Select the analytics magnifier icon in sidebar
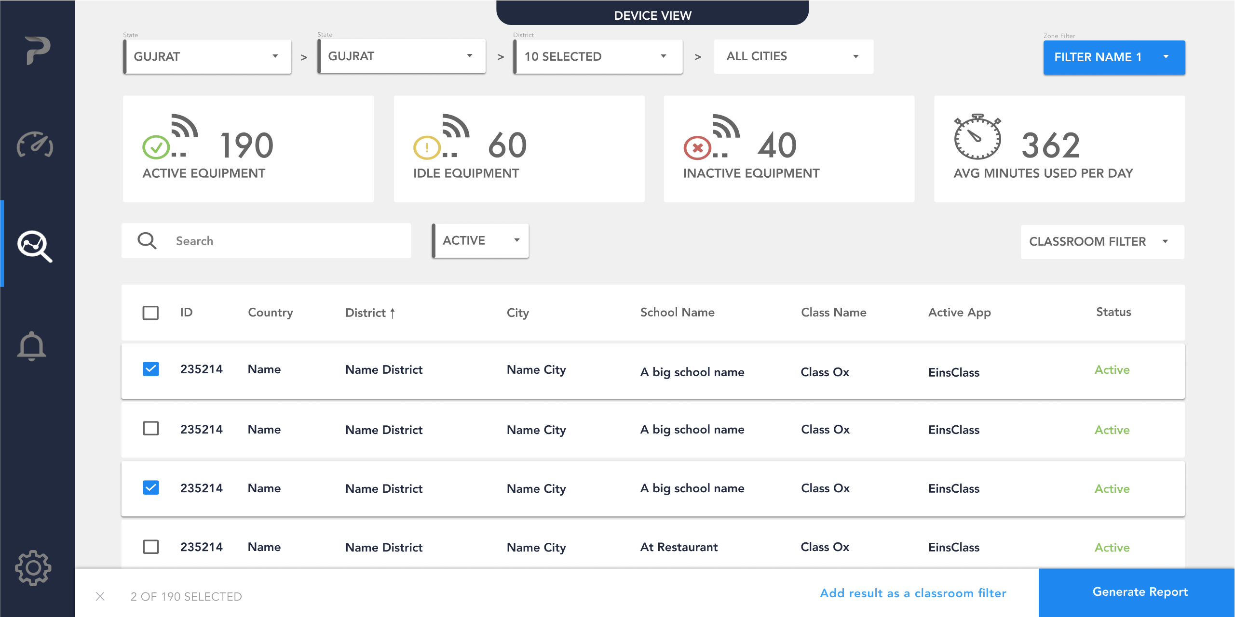Viewport: 1235px width, 617px height. [x=35, y=246]
